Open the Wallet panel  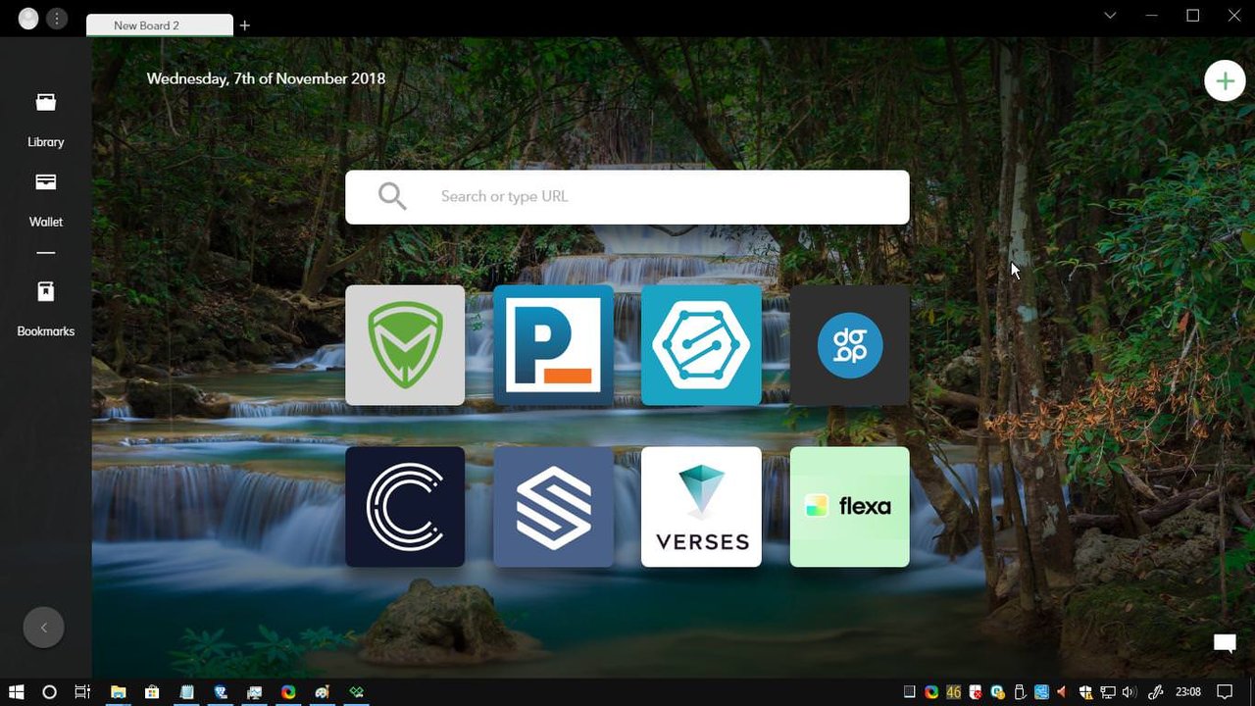(x=45, y=200)
